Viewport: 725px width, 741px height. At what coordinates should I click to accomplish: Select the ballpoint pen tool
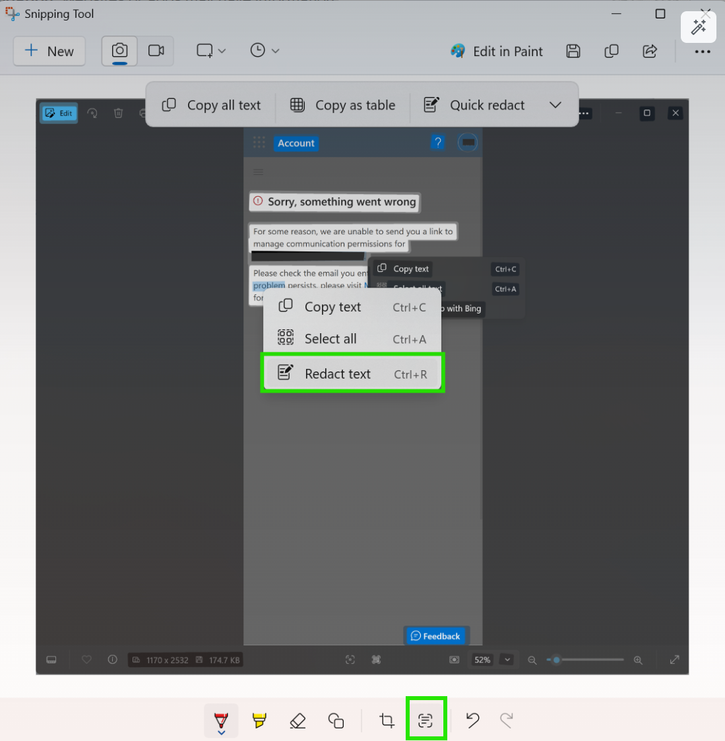click(x=221, y=720)
